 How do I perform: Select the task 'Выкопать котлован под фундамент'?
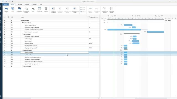coord(34,30)
